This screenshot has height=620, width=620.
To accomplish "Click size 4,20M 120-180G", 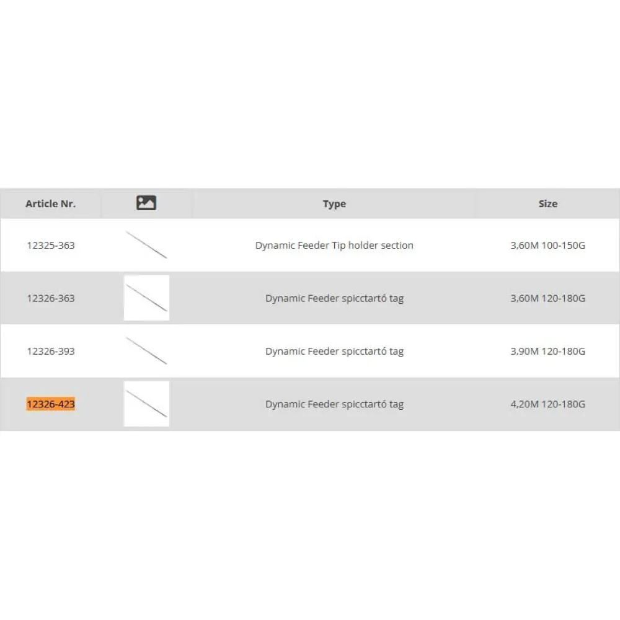I will tap(547, 404).
